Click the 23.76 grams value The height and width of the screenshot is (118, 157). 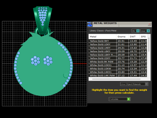click(121, 62)
